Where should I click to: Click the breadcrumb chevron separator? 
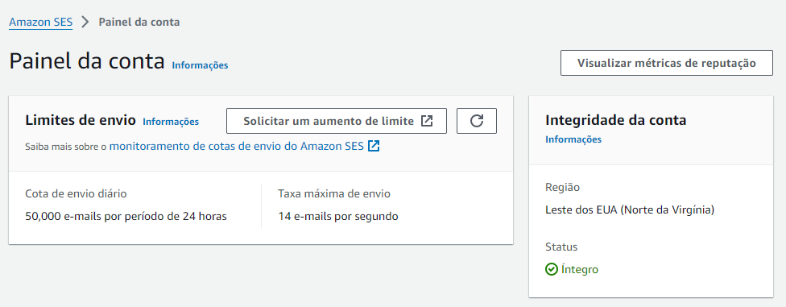(x=85, y=22)
